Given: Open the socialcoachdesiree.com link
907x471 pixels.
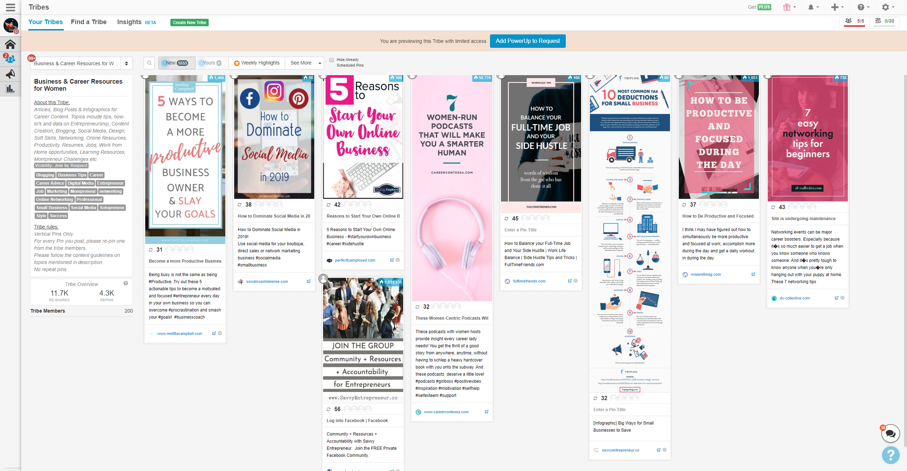Looking at the screenshot, I should (267, 281).
